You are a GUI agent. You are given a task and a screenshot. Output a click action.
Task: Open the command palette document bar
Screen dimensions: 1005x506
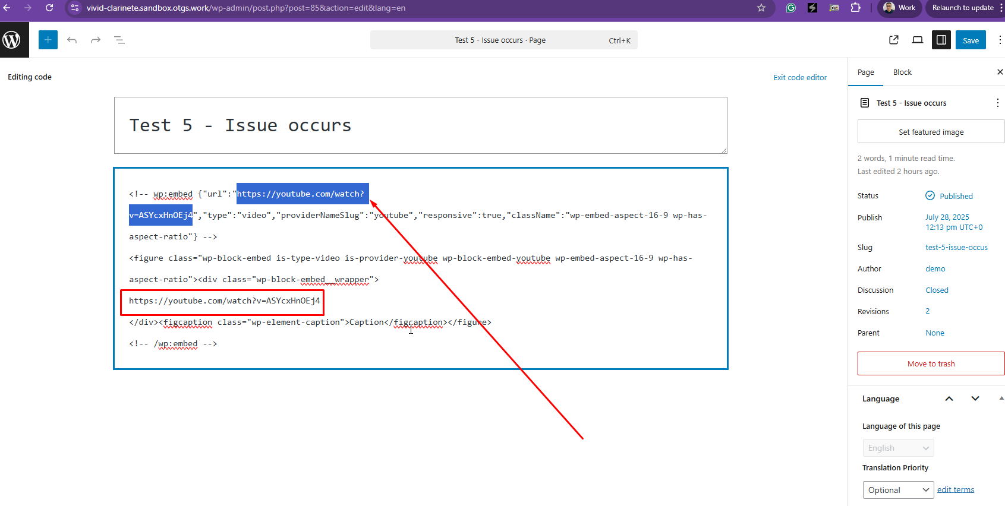[504, 40]
